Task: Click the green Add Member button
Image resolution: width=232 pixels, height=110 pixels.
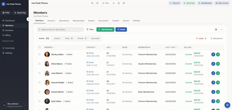Action: pos(105,30)
